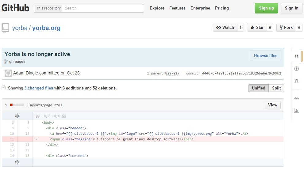Screen dimensions: 304x171
Task: Open the Pull requests sidebar icon
Action: (x=296, y=81)
